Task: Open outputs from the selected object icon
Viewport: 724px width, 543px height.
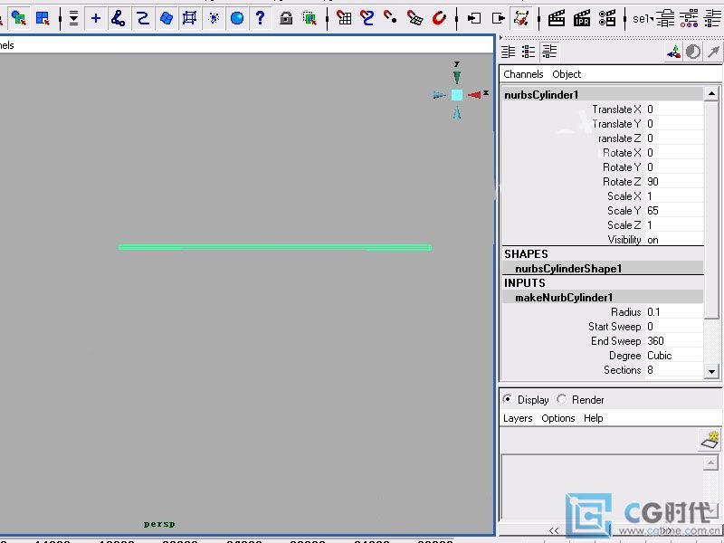Action: 499,18
